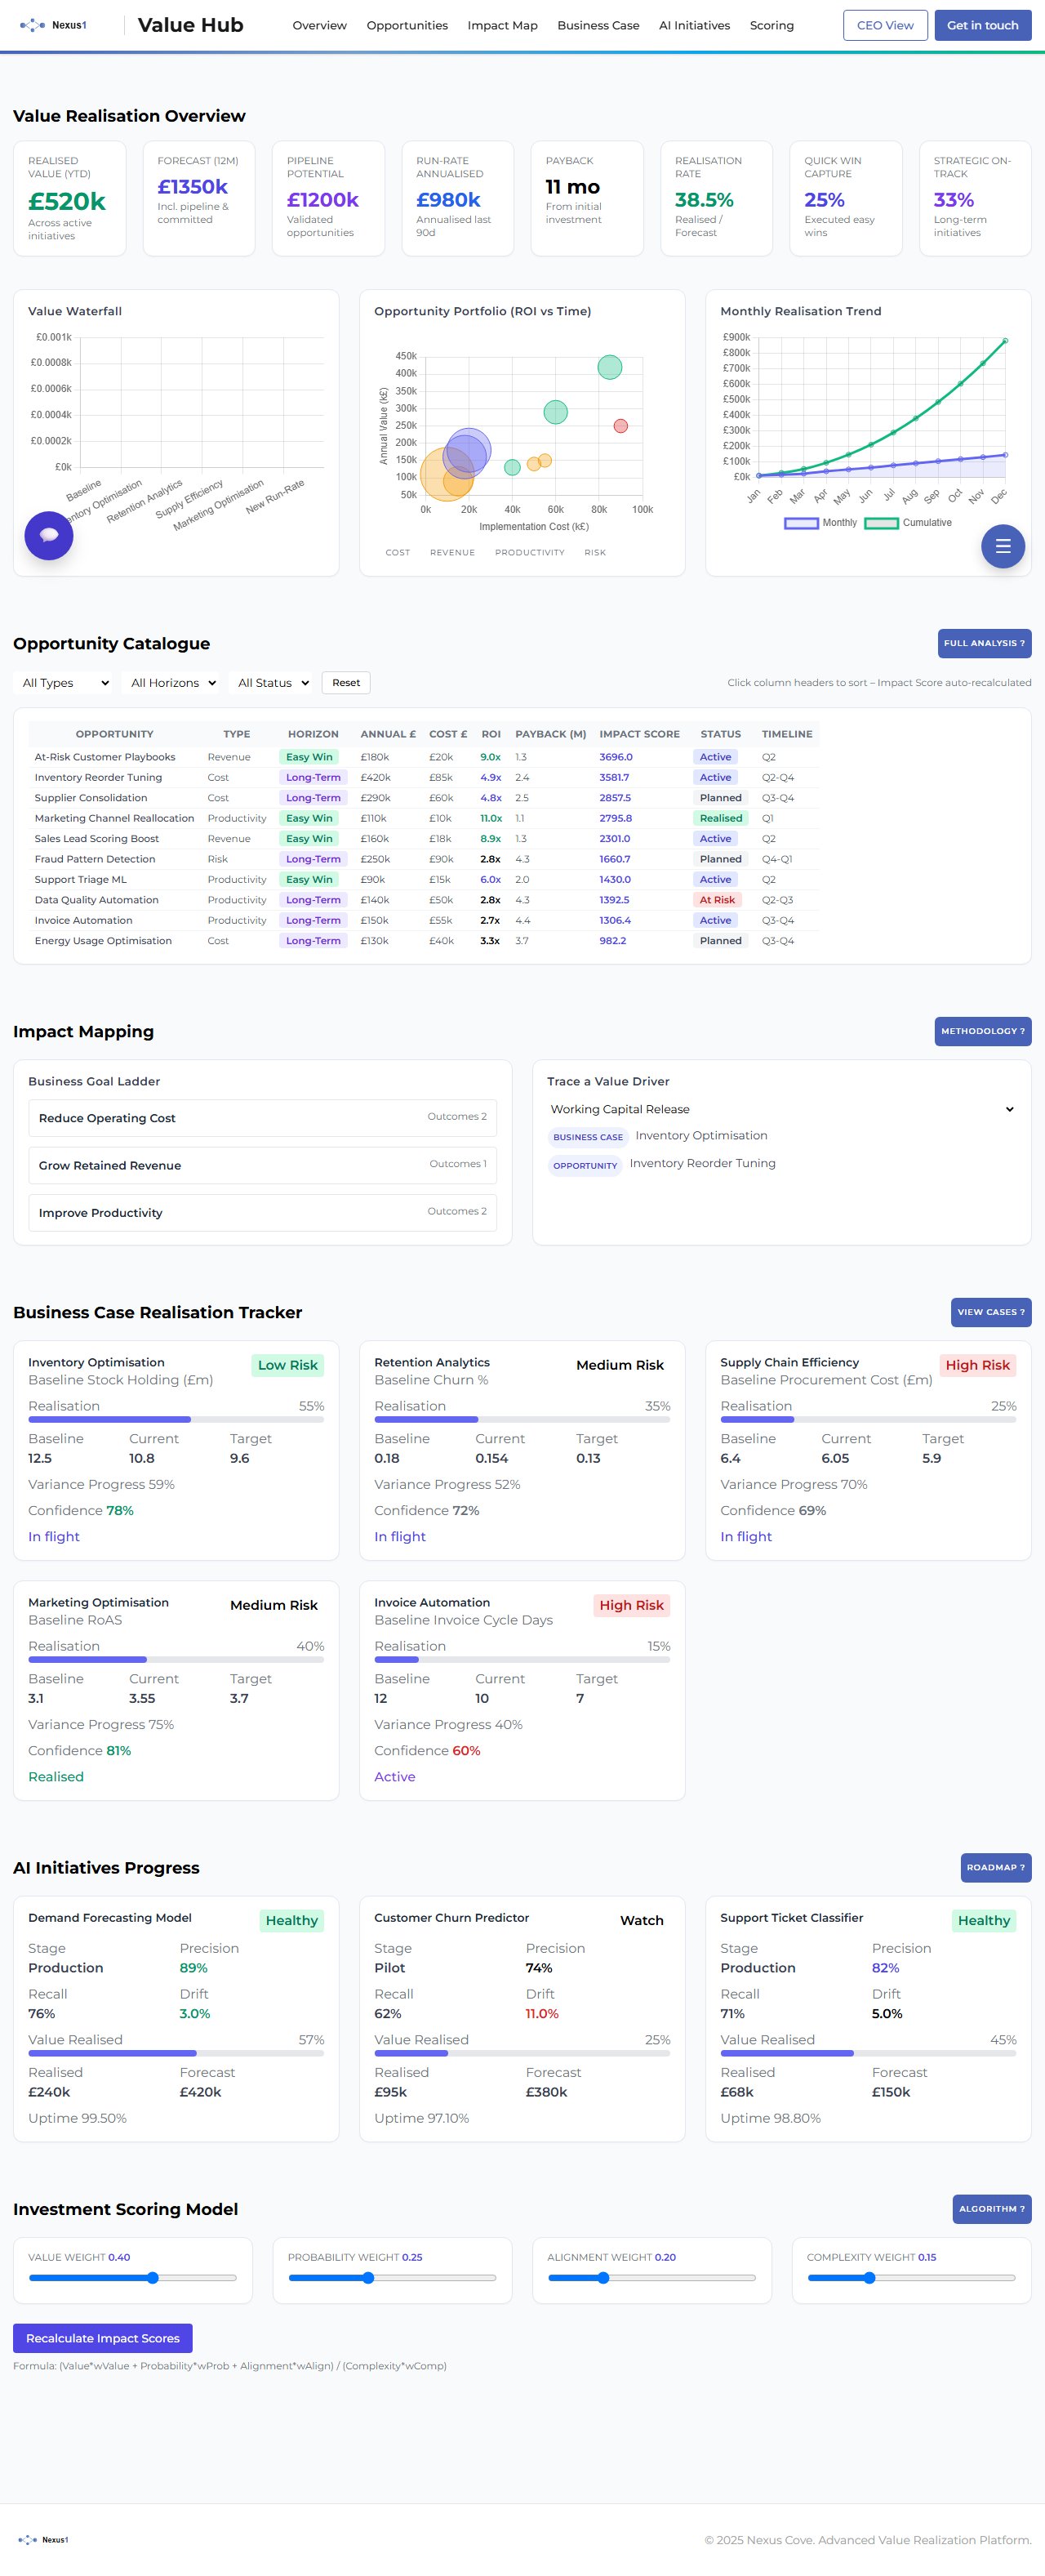Expand the All Status filter dropdown
This screenshot has width=1045, height=2576.
pyautogui.click(x=273, y=683)
